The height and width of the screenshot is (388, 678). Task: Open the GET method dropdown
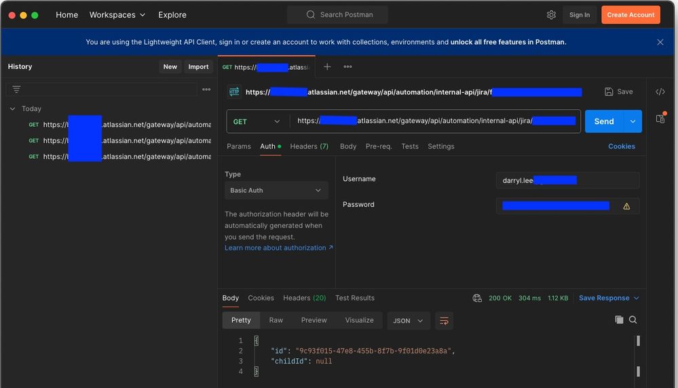point(257,121)
